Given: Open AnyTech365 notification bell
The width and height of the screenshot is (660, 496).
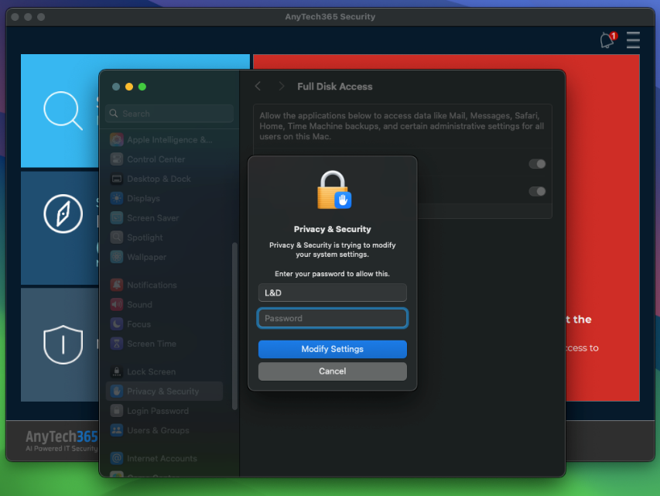Looking at the screenshot, I should click(608, 40).
